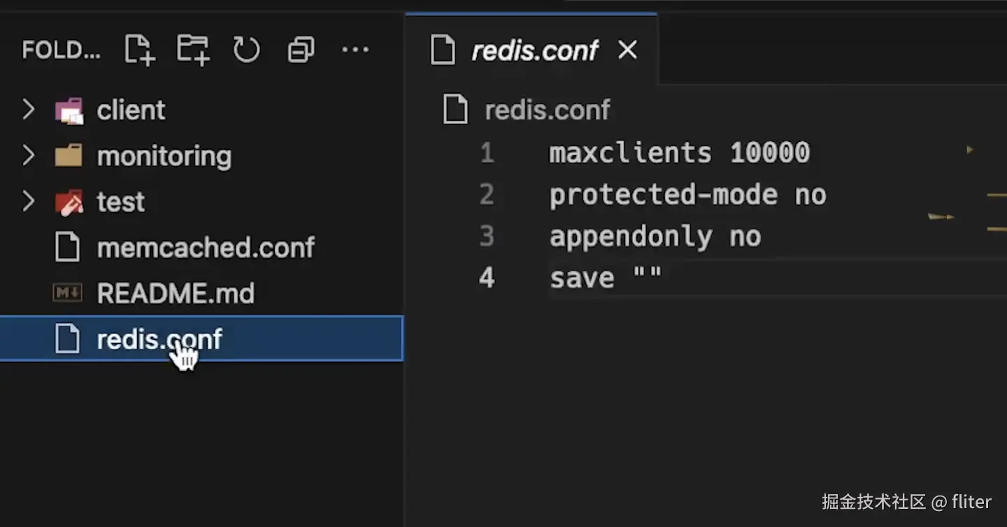Collapse all folders in explorer
1007x527 pixels.
tap(301, 50)
